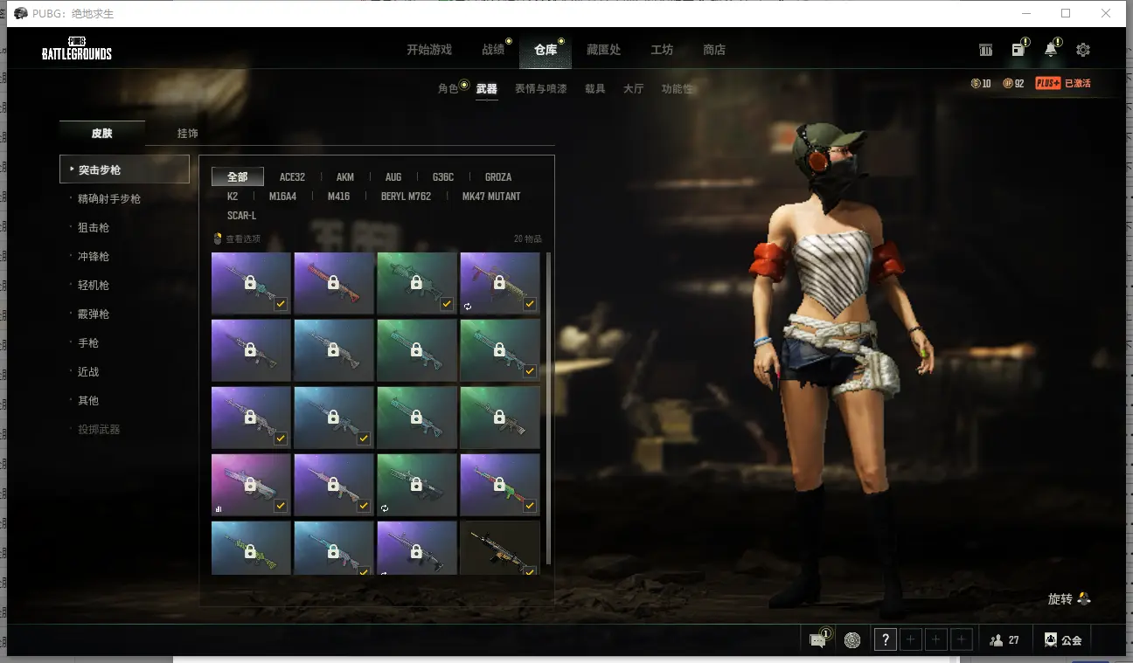Image resolution: width=1133 pixels, height=663 pixels.
Task: Click the G-Coin balance icon showing 10
Action: (976, 83)
